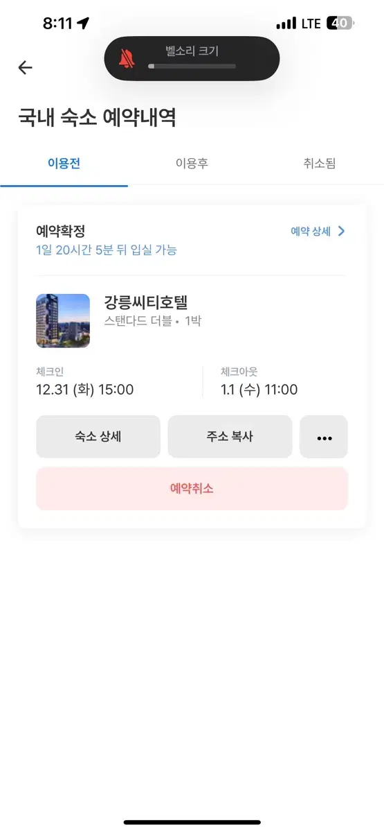Switch to the 이용후 tab

pyautogui.click(x=192, y=164)
